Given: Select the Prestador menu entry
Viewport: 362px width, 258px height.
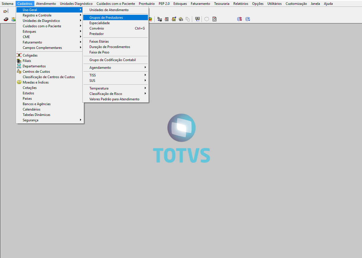Looking at the screenshot, I should click(116, 34).
